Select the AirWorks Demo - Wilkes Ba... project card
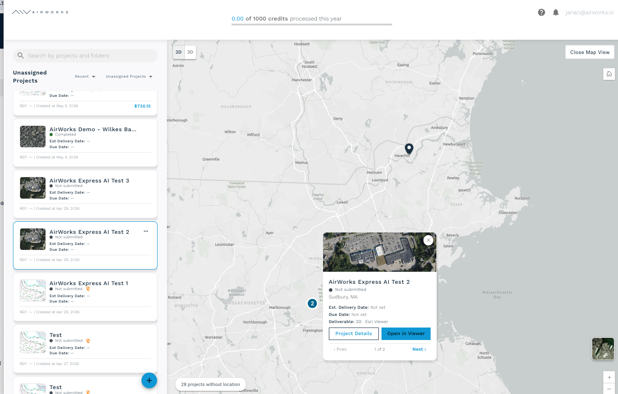The image size is (618, 394). click(x=85, y=143)
